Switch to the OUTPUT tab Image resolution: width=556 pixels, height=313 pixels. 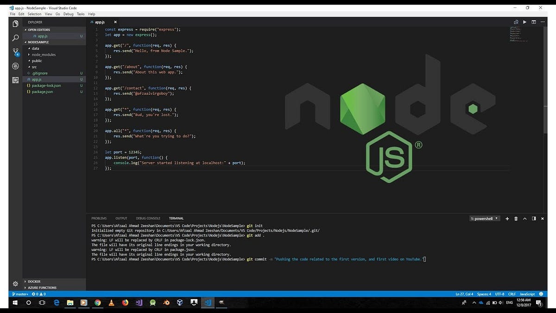pos(121,218)
